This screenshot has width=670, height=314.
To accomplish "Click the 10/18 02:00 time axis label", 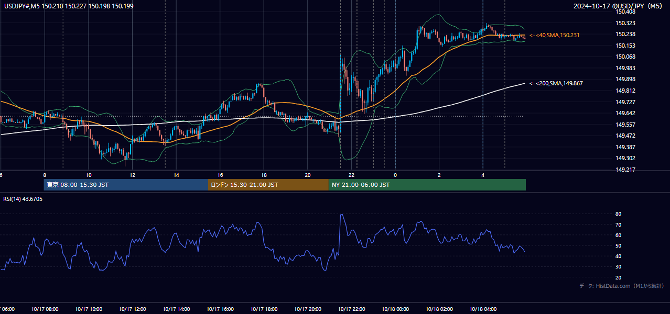I will [x=439, y=309].
